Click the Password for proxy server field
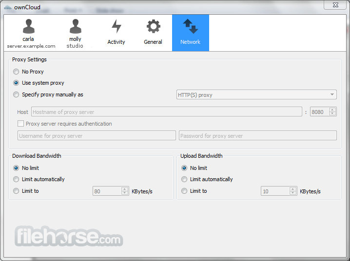This screenshot has width=350, height=261. point(257,135)
